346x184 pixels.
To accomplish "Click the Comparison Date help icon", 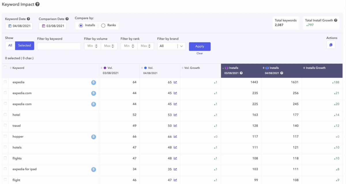I will tap(67, 19).
